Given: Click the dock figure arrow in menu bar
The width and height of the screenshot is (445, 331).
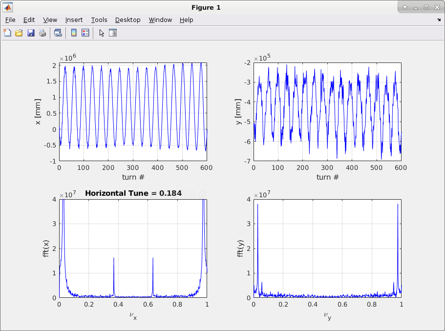Looking at the screenshot, I should [439, 20].
